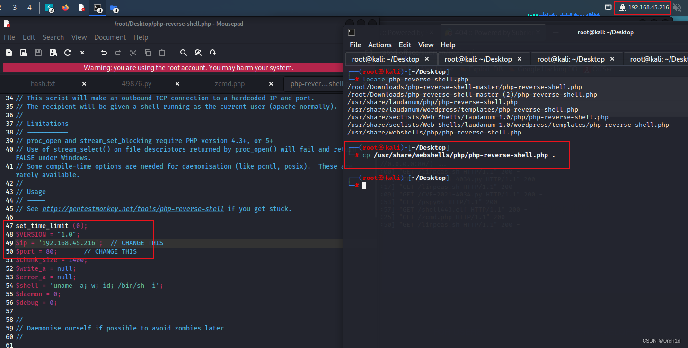This screenshot has height=348, width=688.
Task: Close the zcmd.php tab
Action: click(271, 84)
